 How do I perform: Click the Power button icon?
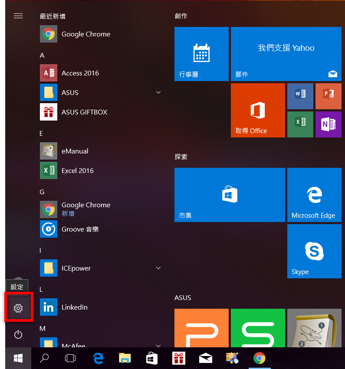click(x=18, y=334)
